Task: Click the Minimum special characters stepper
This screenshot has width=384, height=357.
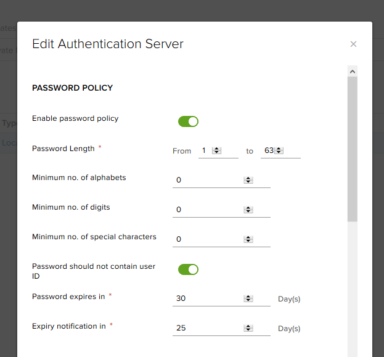Action: (248, 239)
